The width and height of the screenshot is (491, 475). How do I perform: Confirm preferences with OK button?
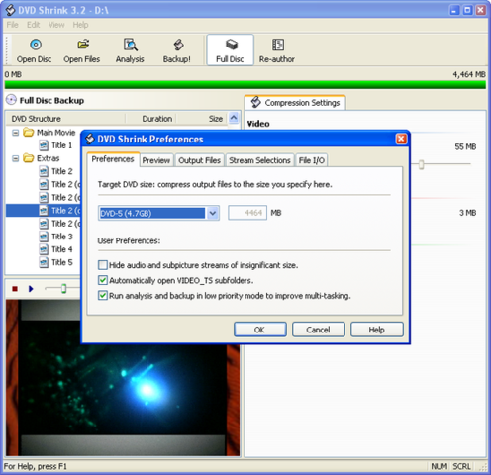coord(260,330)
